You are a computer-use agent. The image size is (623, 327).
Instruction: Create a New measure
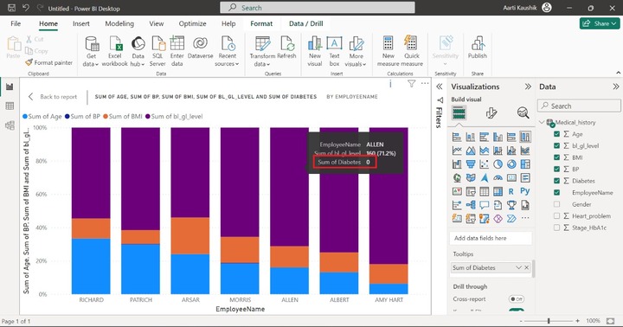tap(389, 51)
